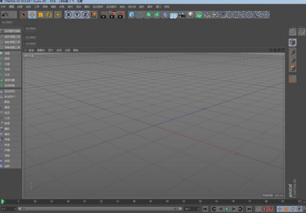Toggle position keyframe recording
The image size is (306, 213).
click(280, 209)
